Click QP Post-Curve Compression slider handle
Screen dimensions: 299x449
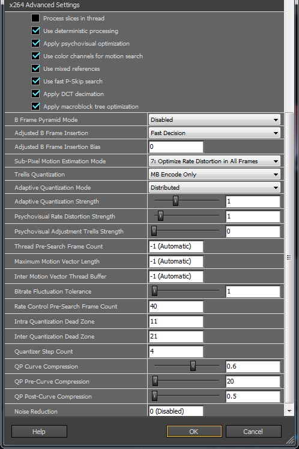click(x=154, y=396)
